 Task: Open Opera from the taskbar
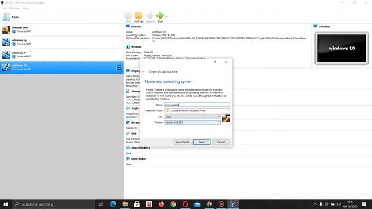point(185,204)
